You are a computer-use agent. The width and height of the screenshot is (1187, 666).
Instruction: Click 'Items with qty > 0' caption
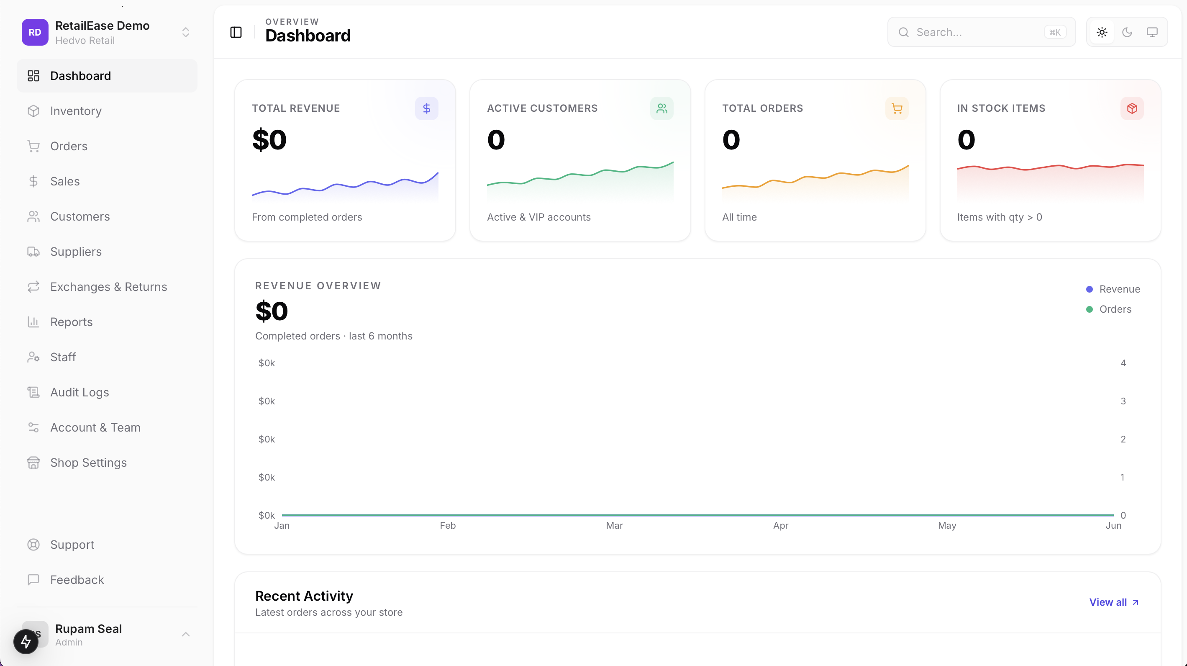[x=1000, y=217]
